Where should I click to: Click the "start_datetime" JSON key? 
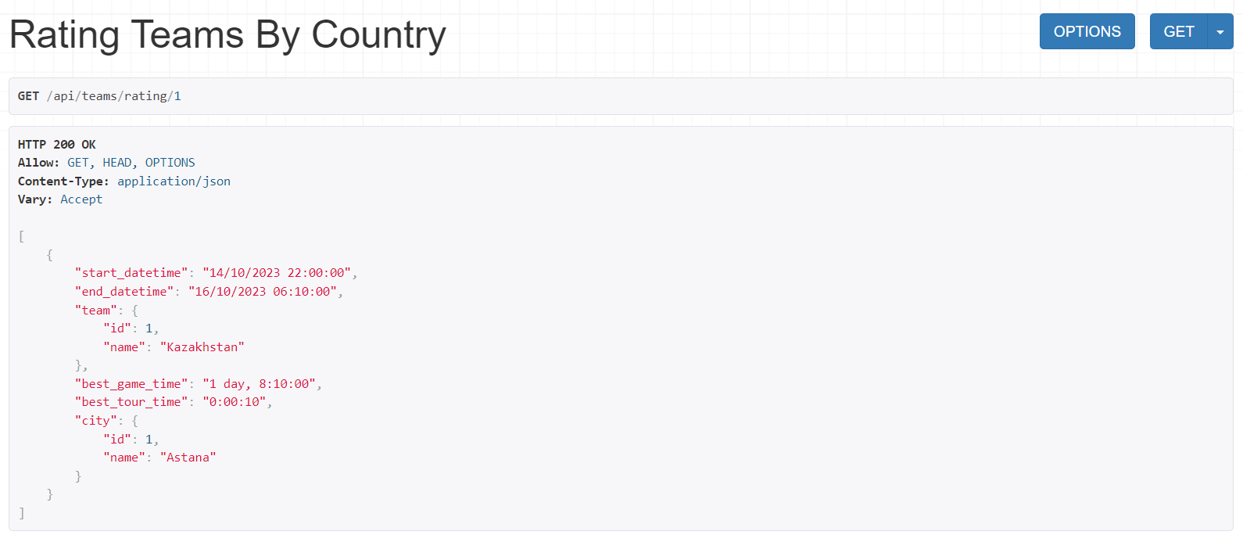pyautogui.click(x=131, y=273)
